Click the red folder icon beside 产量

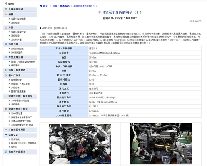(6, 27)
